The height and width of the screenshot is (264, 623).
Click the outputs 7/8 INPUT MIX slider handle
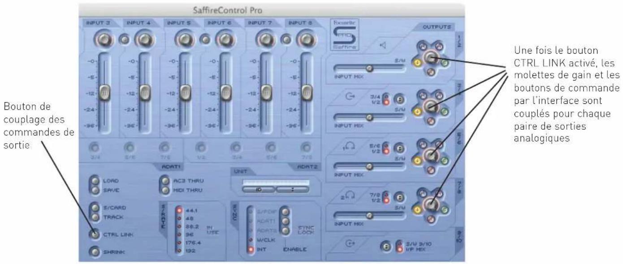point(369,216)
